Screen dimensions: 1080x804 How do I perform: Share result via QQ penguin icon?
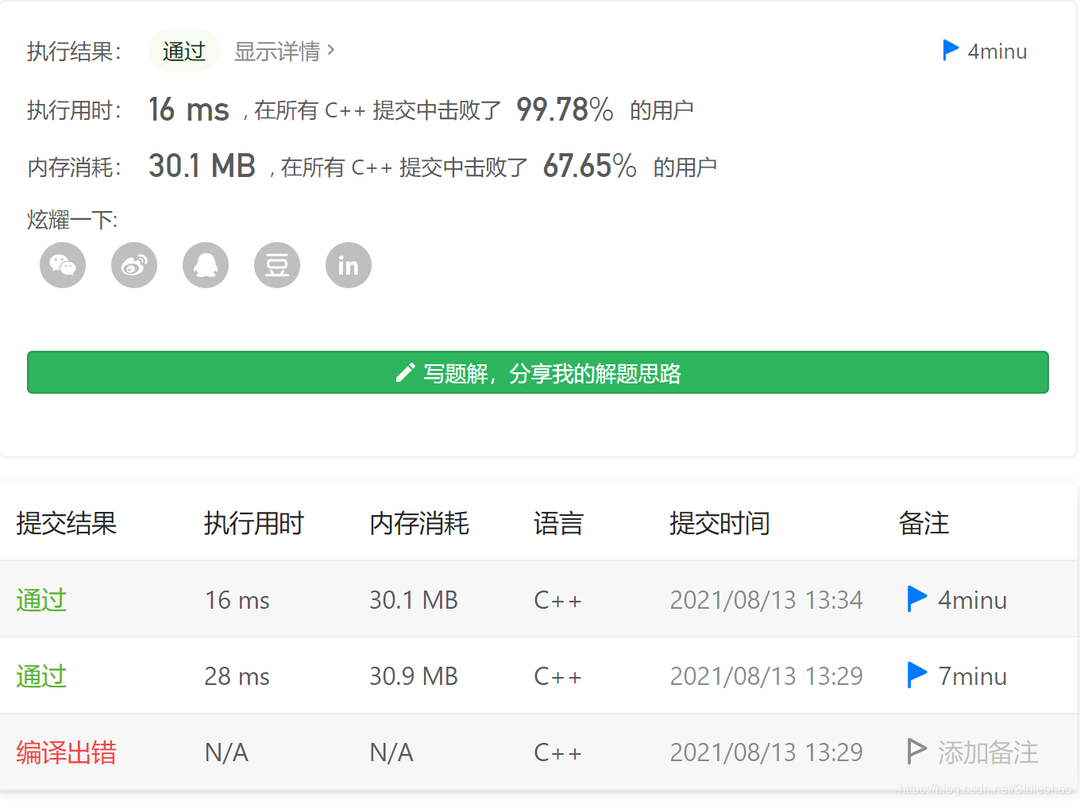tap(206, 265)
